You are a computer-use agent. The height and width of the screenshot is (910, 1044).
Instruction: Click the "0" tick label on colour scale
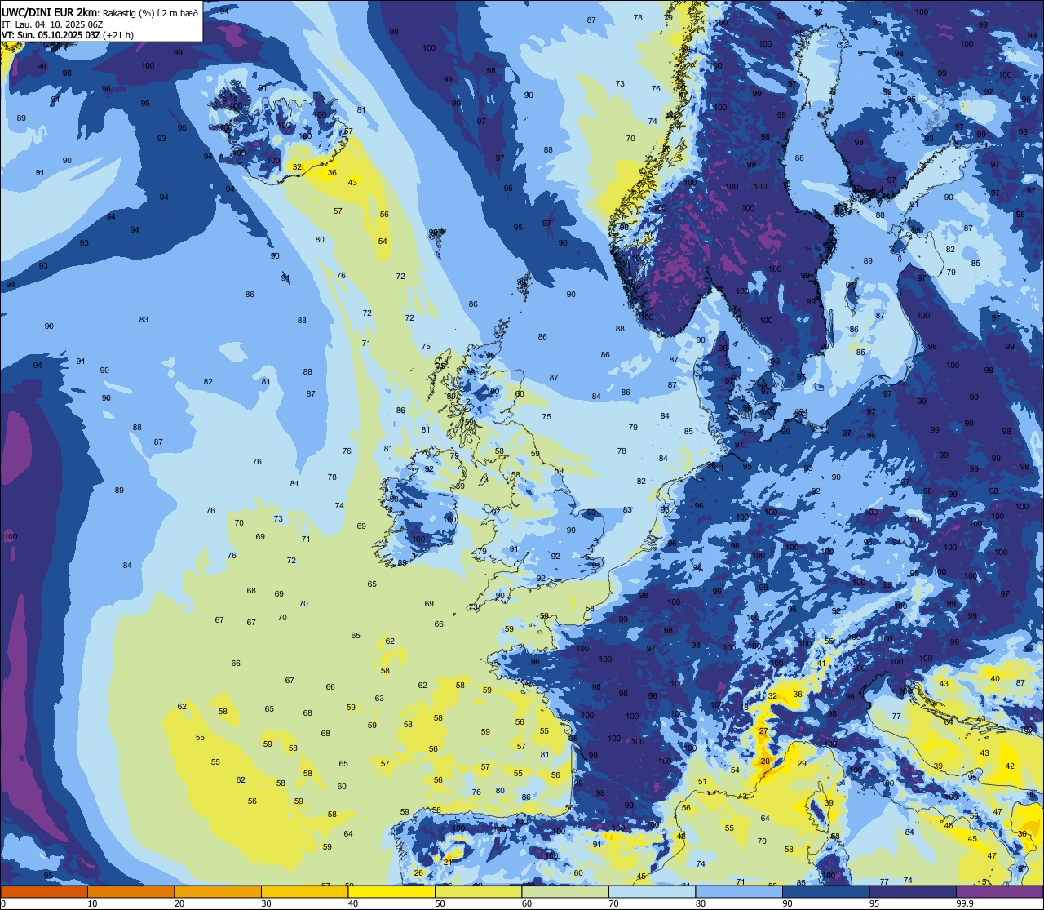[x=3, y=903]
